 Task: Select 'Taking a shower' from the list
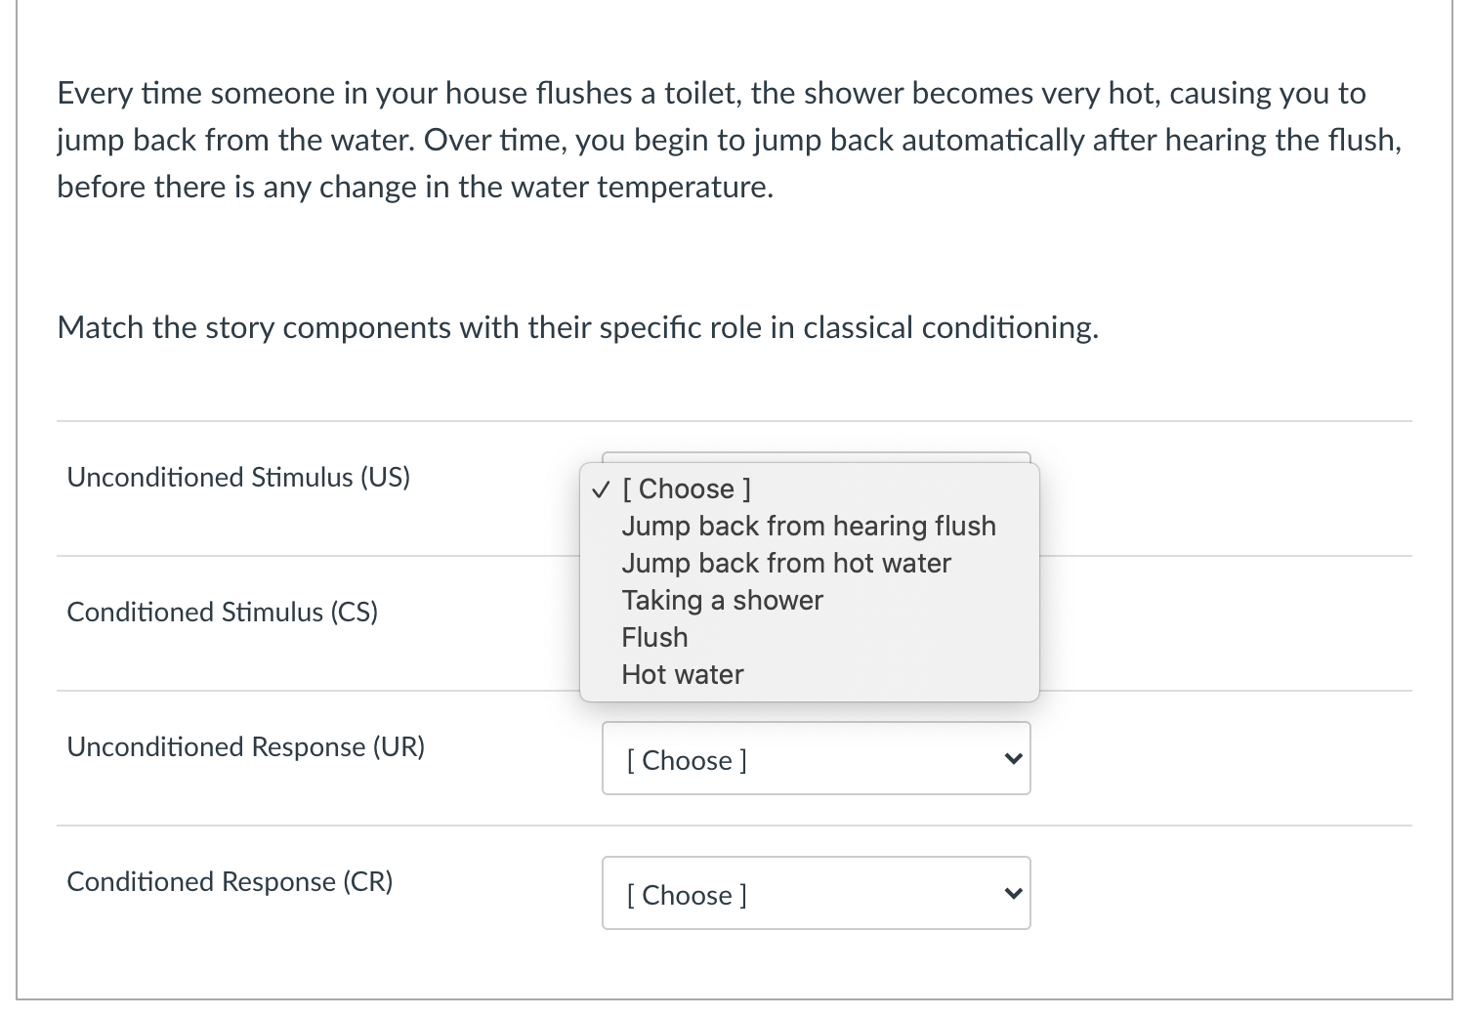tap(722, 600)
